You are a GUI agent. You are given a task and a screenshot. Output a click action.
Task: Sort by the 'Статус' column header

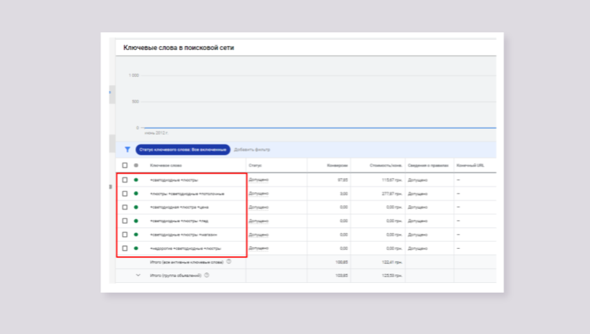[255, 165]
